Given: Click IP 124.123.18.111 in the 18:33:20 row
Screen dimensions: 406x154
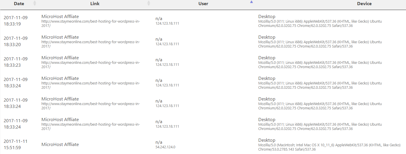Looking at the screenshot, I should click(x=167, y=44).
